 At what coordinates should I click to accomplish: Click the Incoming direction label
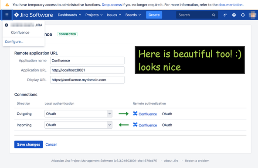tap(24, 125)
